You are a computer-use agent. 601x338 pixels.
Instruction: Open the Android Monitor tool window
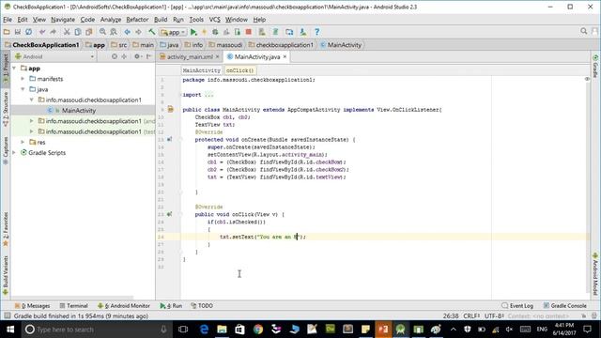point(124,306)
